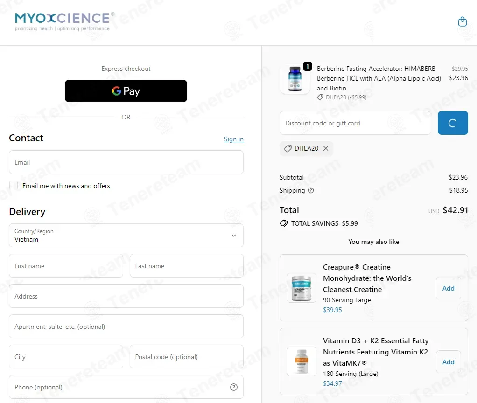Screen dimensions: 477x403
Task: Click the total savings tag icon
Action: [283, 224]
